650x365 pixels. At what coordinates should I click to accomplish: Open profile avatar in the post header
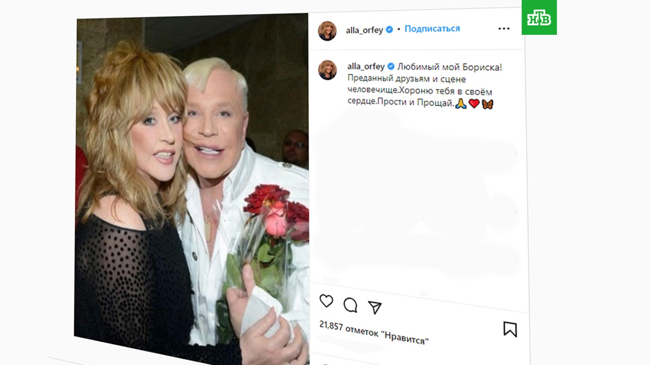[327, 31]
